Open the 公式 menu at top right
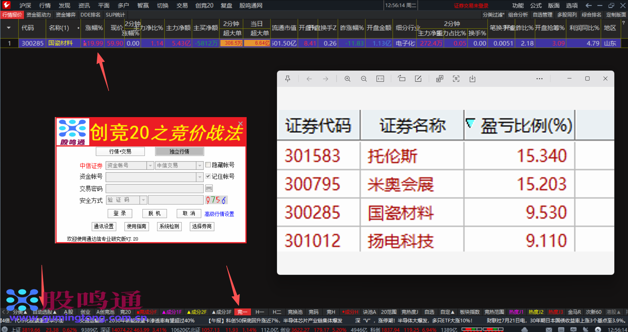 click(536, 5)
